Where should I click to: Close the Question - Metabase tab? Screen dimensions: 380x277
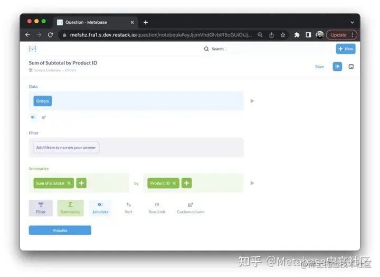tap(132, 22)
